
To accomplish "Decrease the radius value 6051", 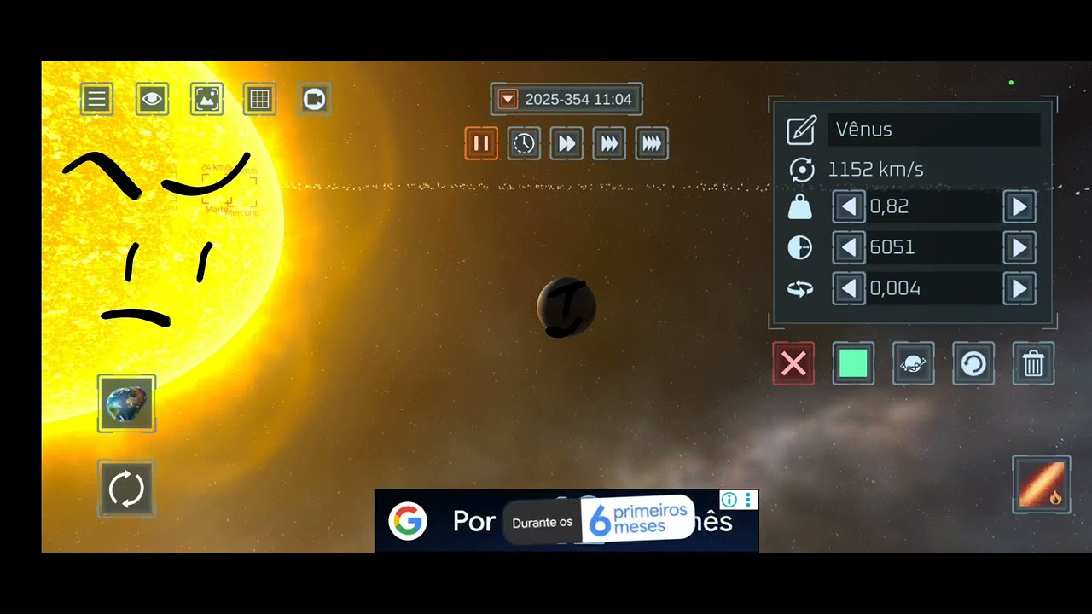I will coord(848,247).
